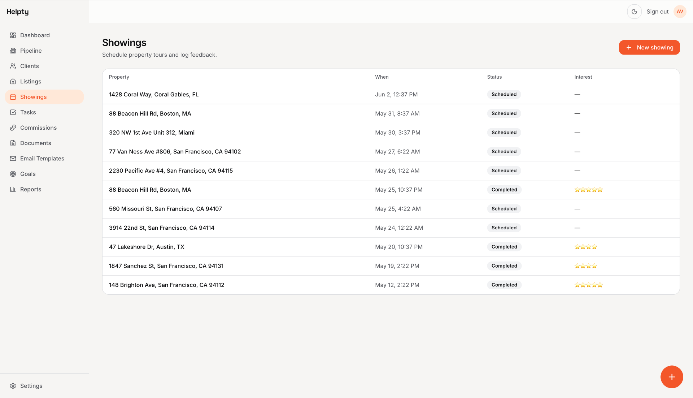The image size is (693, 398).
Task: Click the Completed badge for 148 Brighton Ave
Action: [x=504, y=285]
